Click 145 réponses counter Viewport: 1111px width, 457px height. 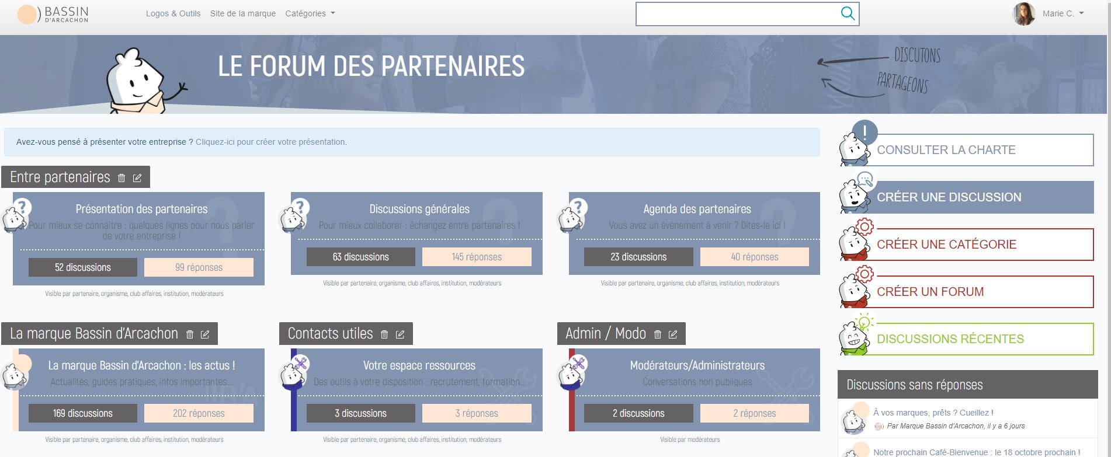pos(477,257)
